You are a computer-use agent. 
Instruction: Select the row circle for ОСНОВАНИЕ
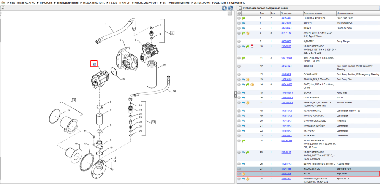click(x=239, y=75)
